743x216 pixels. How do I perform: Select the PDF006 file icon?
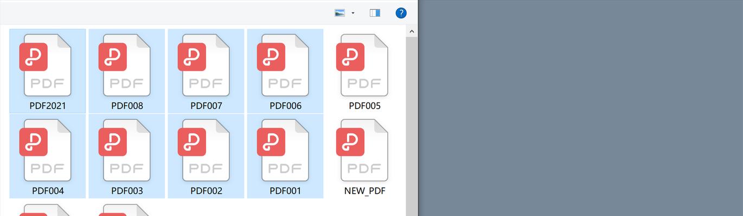(x=283, y=65)
